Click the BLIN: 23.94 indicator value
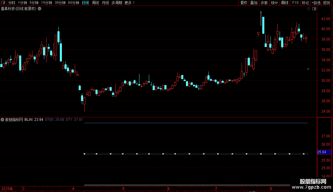The width and height of the screenshot is (333, 192). click(34, 120)
